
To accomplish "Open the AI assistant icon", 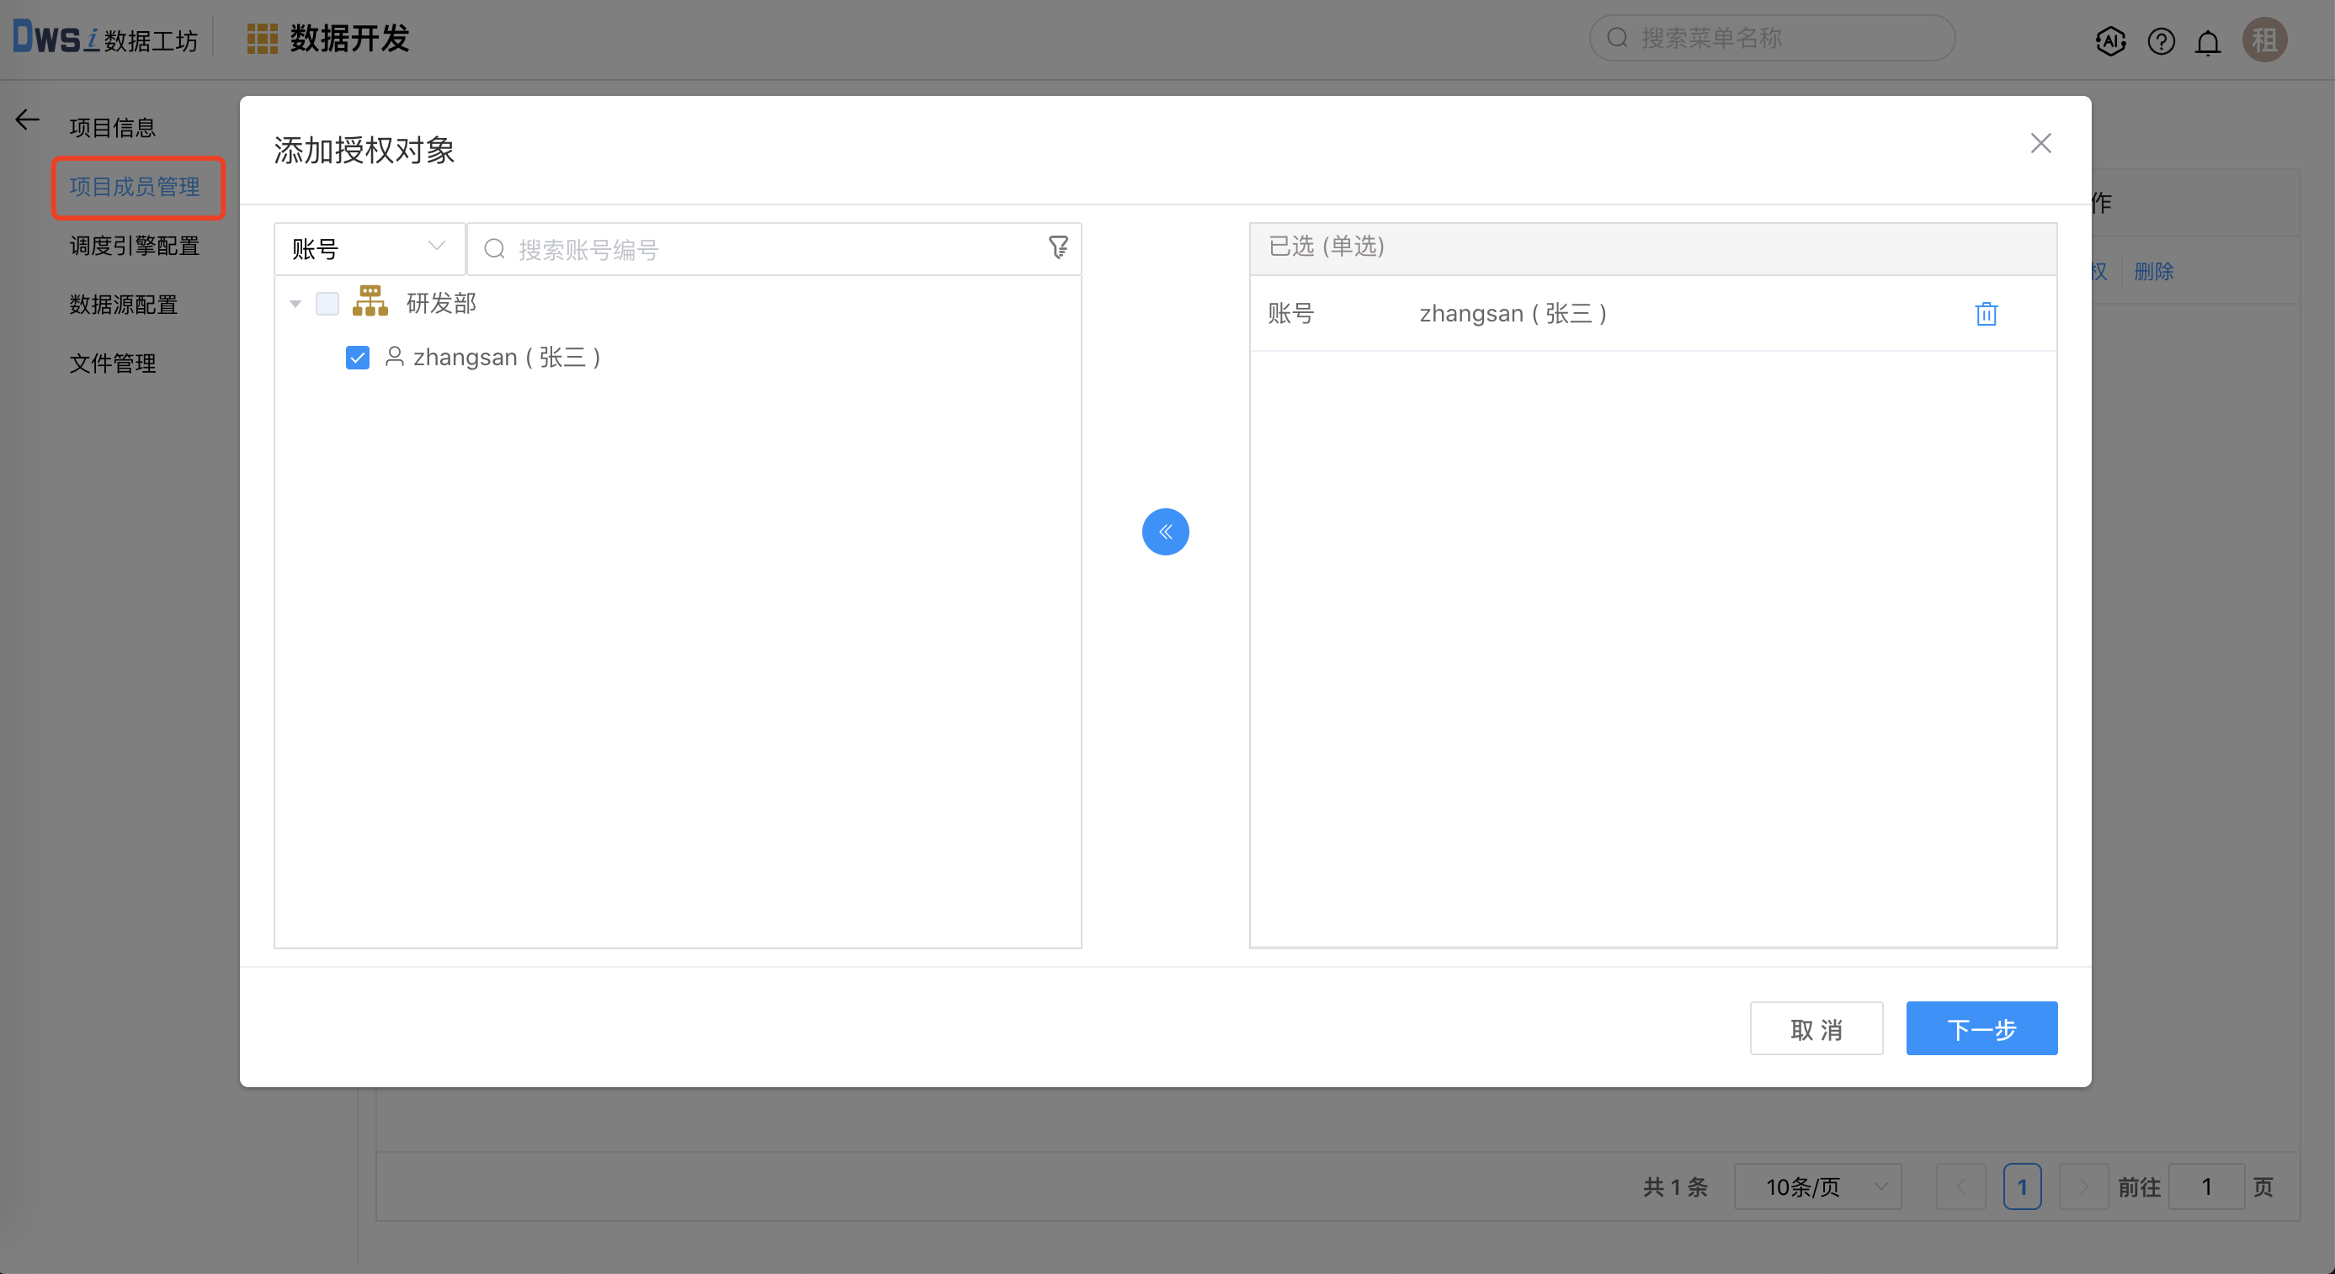I will (x=2112, y=40).
